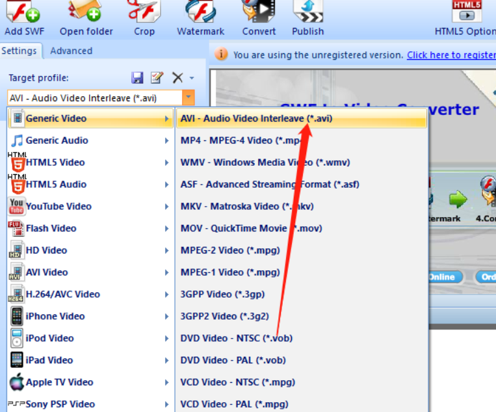
Task: Select 3GPP Video (*.3gp)
Action: click(302, 294)
